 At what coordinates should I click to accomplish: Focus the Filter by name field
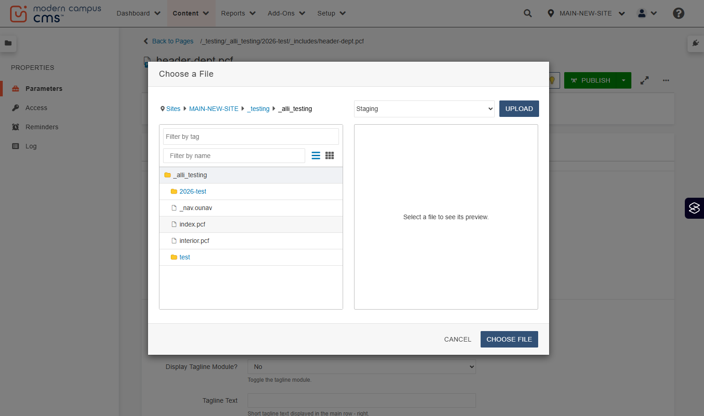pos(234,156)
